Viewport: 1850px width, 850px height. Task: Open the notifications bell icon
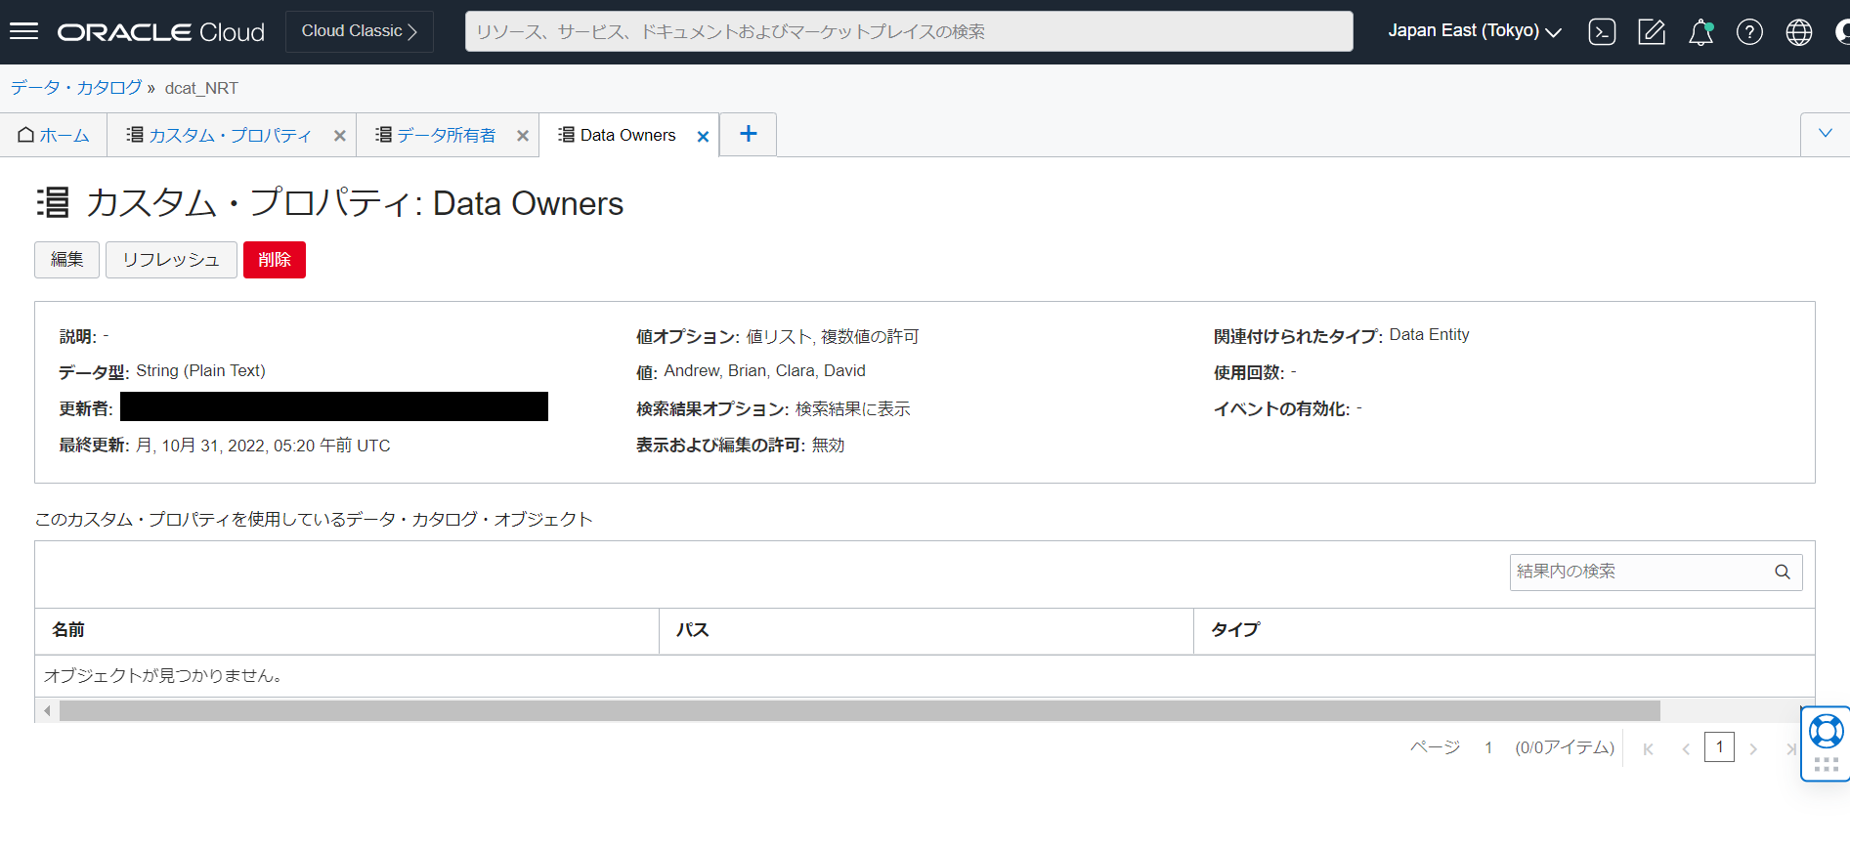(x=1700, y=32)
